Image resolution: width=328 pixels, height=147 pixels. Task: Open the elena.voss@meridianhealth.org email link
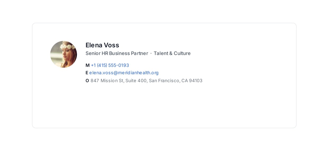[124, 73]
